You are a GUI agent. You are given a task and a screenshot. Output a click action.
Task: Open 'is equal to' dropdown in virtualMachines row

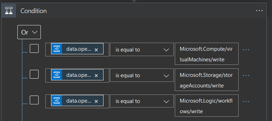click(x=142, y=49)
